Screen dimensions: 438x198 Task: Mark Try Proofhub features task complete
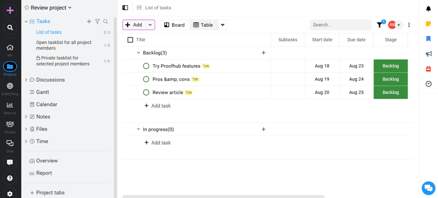[x=146, y=66]
